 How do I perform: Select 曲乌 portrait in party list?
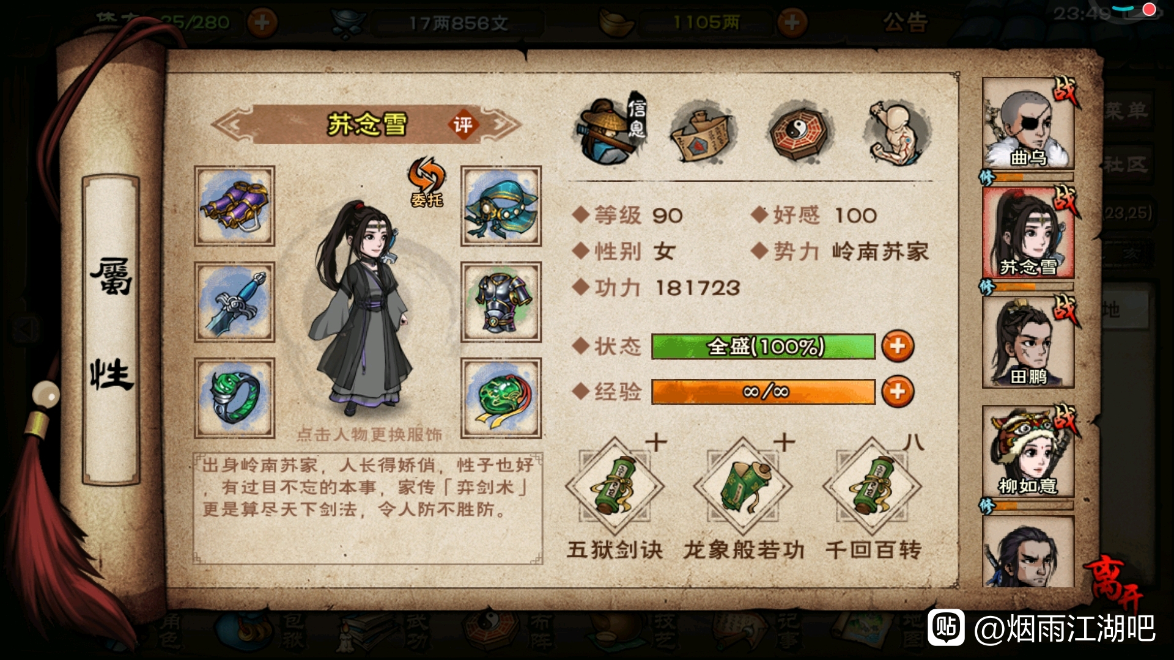(x=1028, y=123)
